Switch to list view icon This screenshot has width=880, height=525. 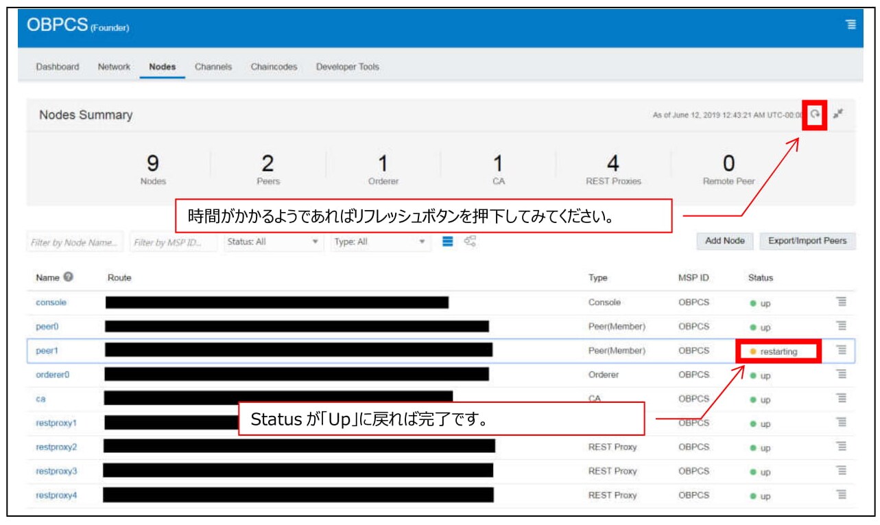point(447,242)
